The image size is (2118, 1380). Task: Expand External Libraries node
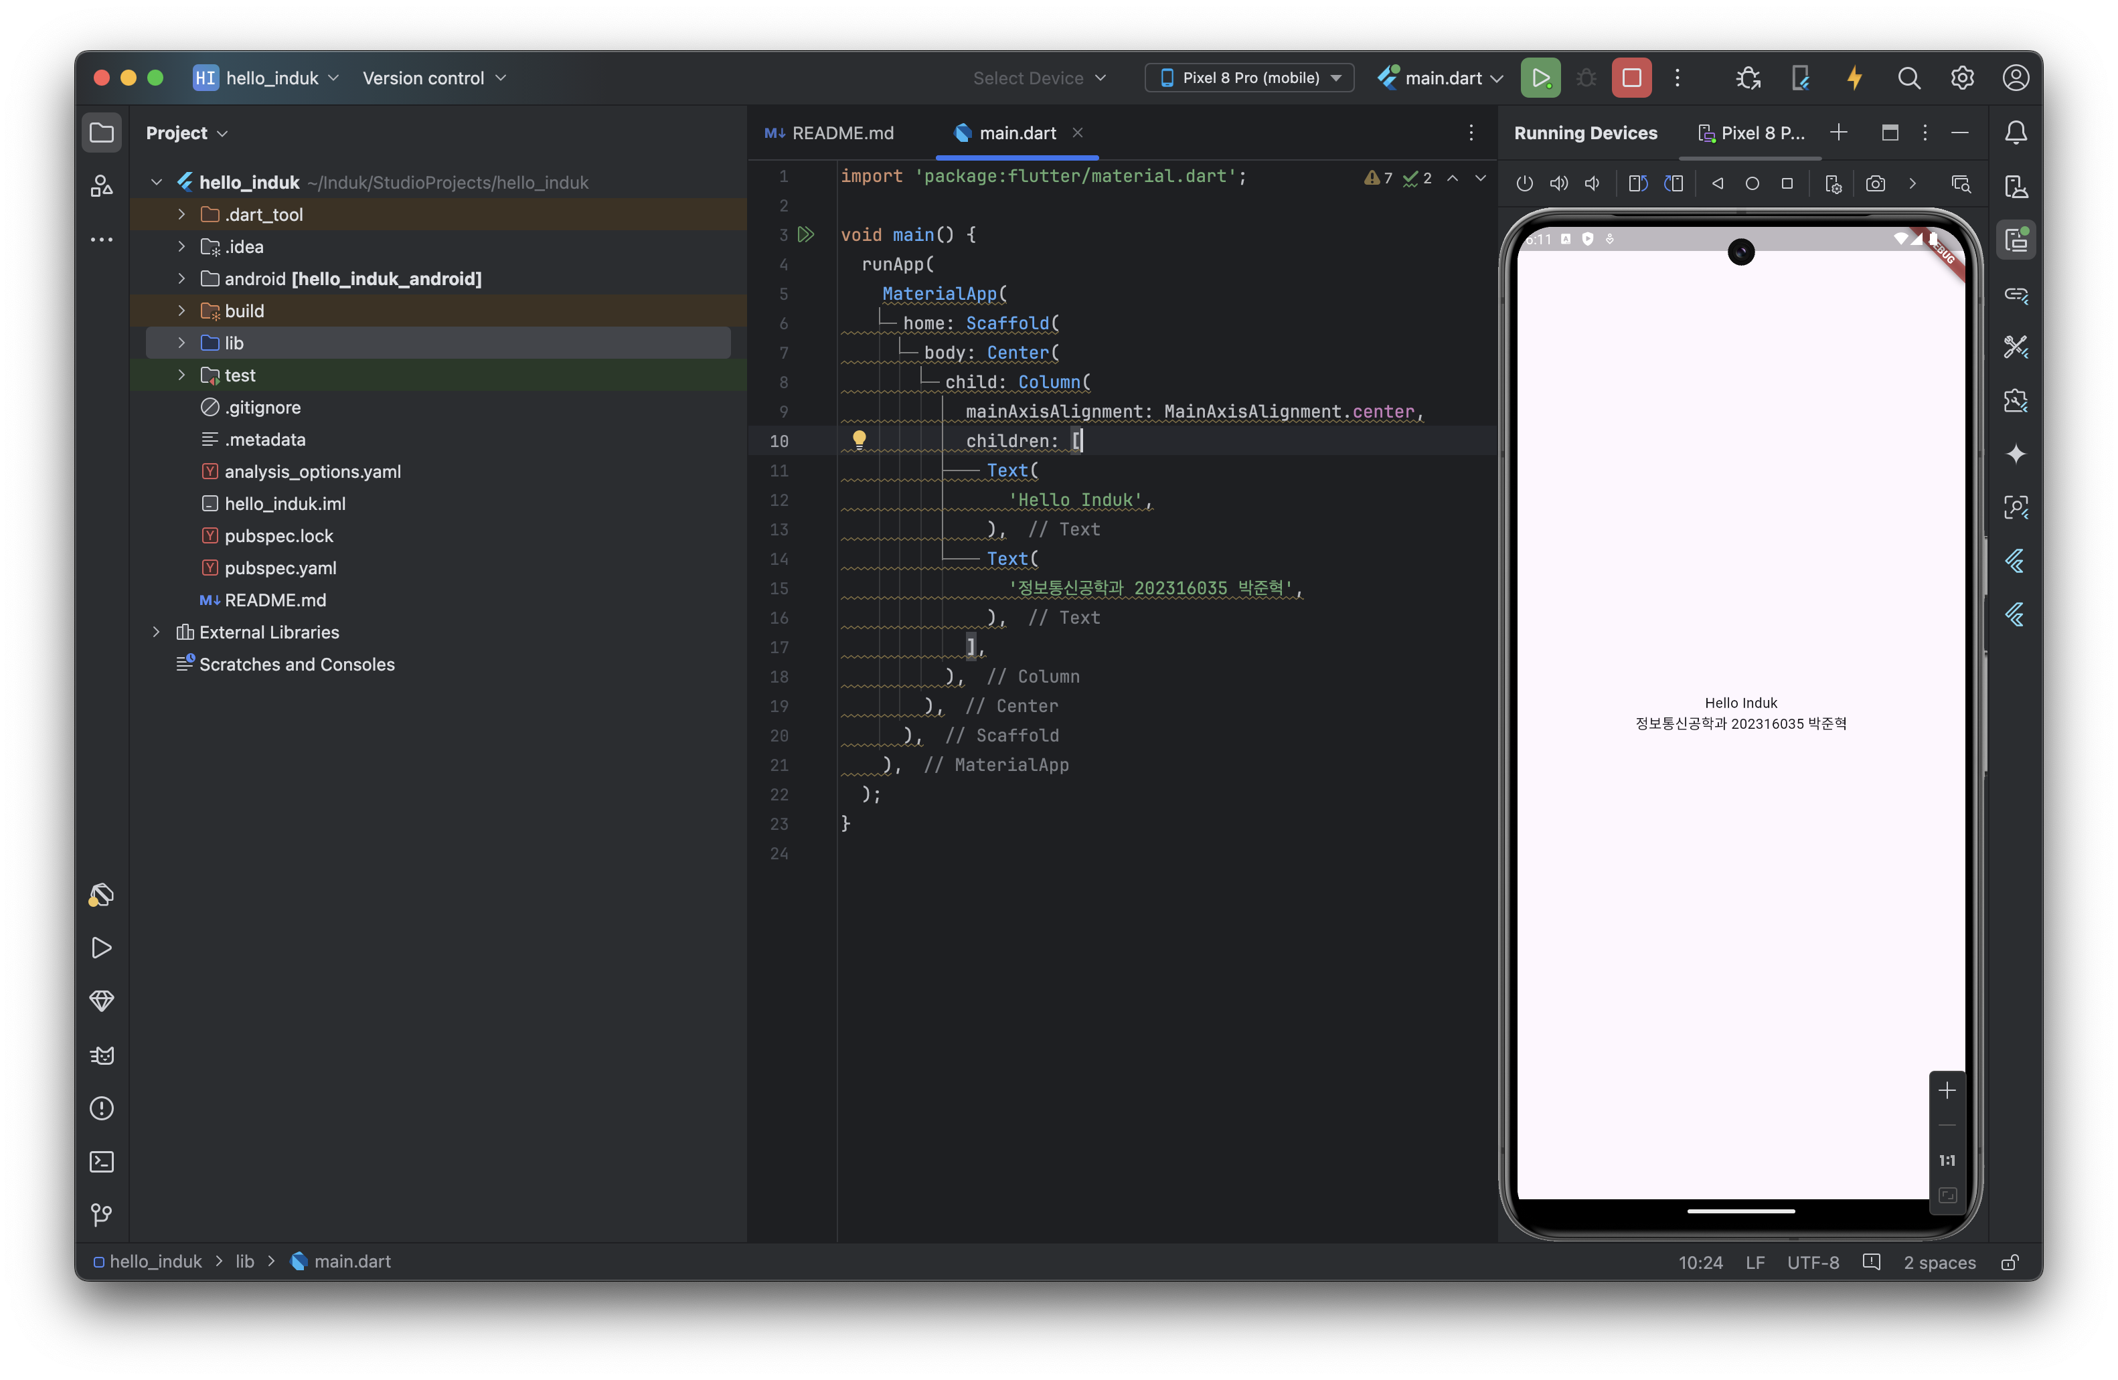156,632
